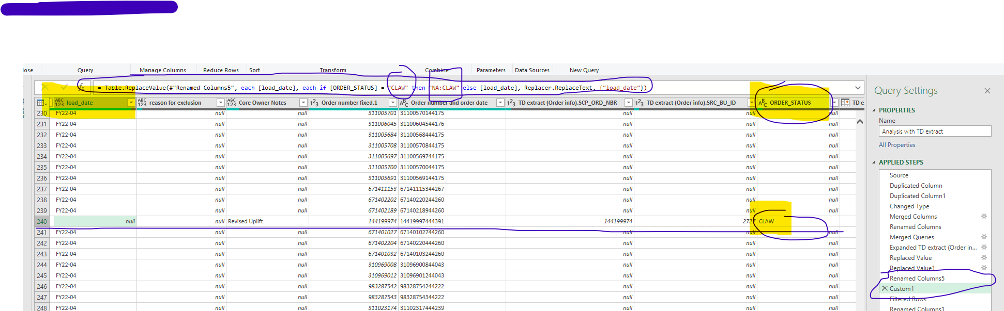Open settings gear for Expanded TD extract step
1004x311 pixels.
click(984, 247)
